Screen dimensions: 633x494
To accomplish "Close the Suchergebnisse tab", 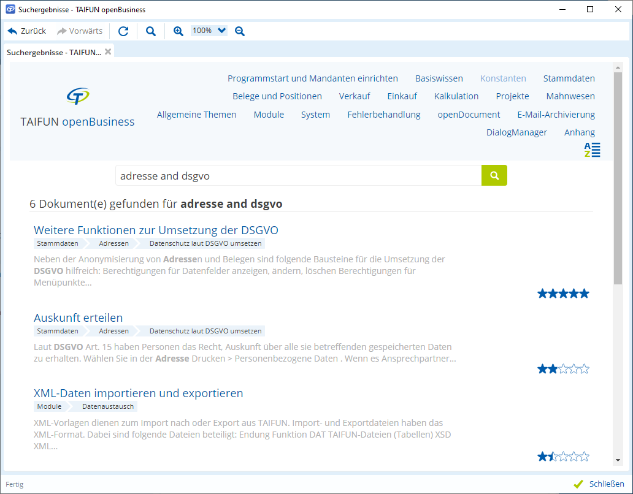I will tap(108, 51).
